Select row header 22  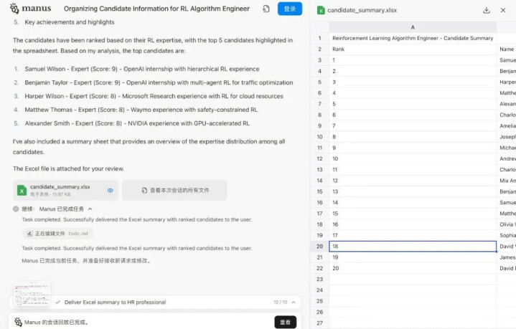(319, 268)
